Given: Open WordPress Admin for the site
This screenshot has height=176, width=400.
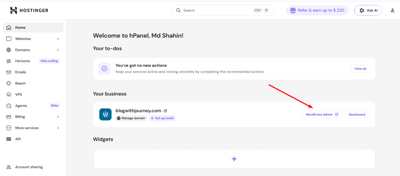Looking at the screenshot, I should [322, 114].
